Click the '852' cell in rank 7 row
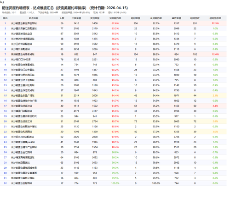This screenshot has height=210, width=230. 76,55
